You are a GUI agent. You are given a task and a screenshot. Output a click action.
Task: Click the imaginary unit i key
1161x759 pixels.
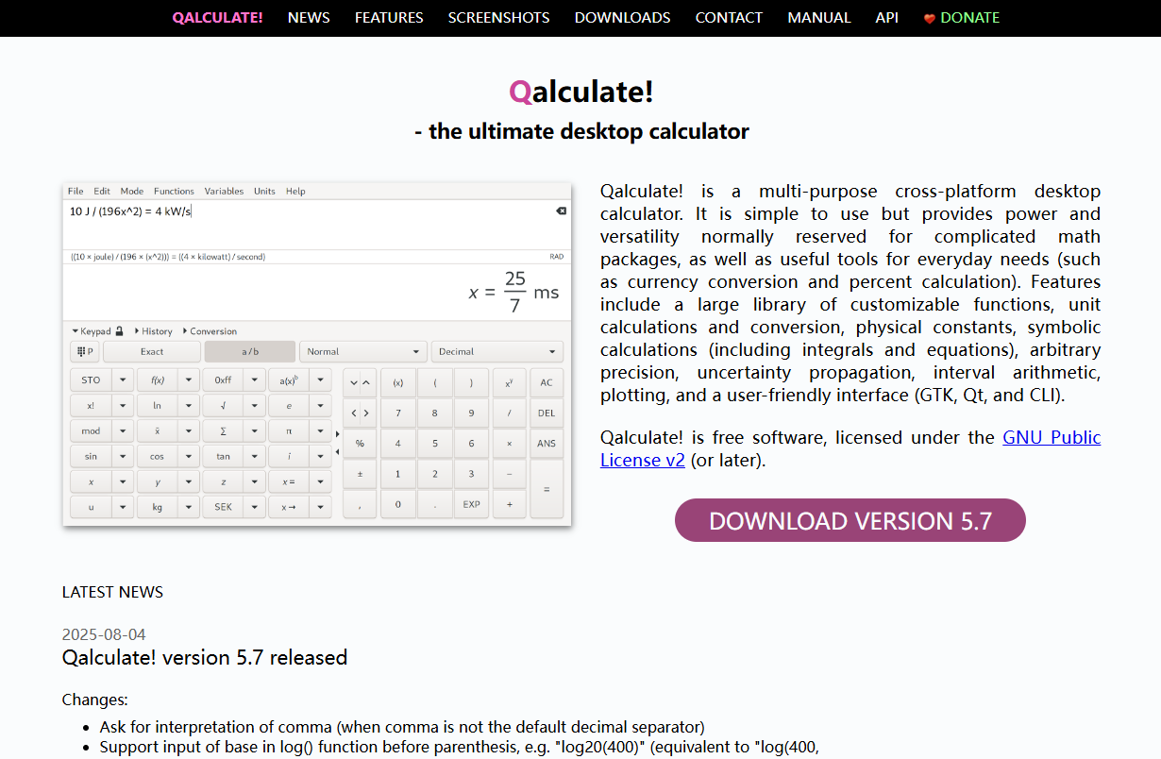click(289, 456)
